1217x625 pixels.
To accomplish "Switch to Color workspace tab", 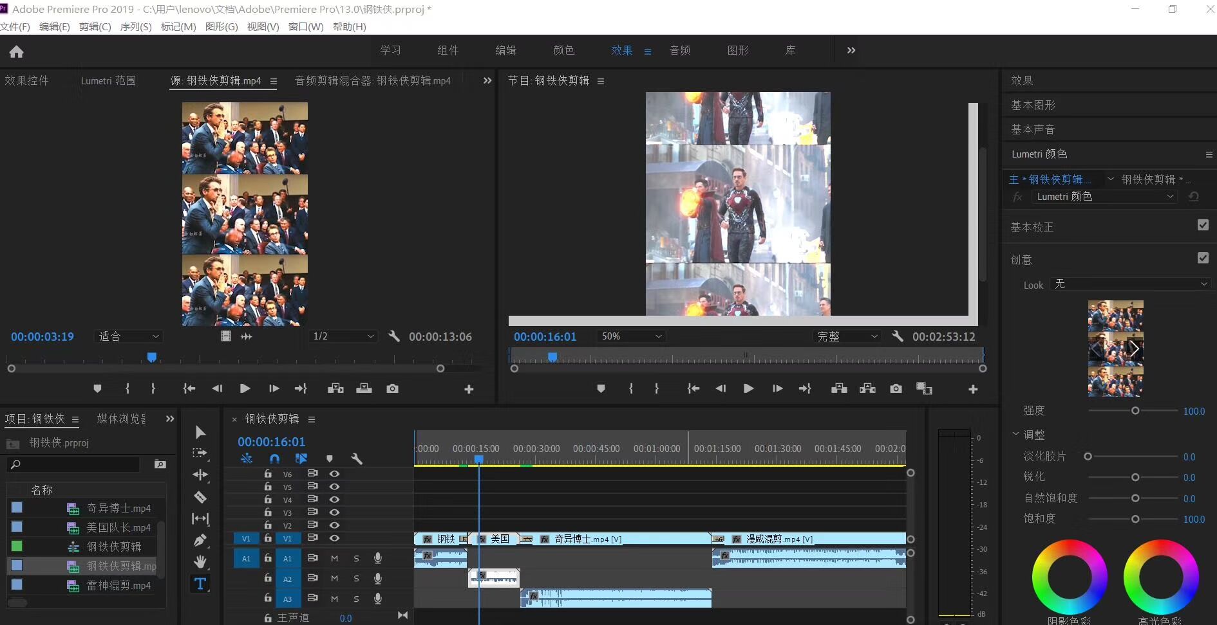I will (x=564, y=50).
